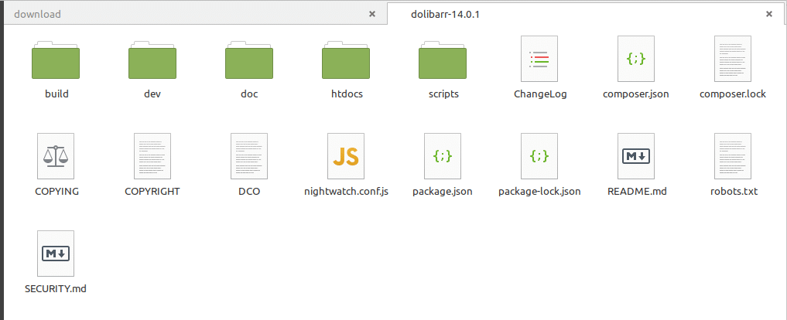Select the COPYRIGHT file icon
This screenshot has height=320, width=787.
(152, 156)
